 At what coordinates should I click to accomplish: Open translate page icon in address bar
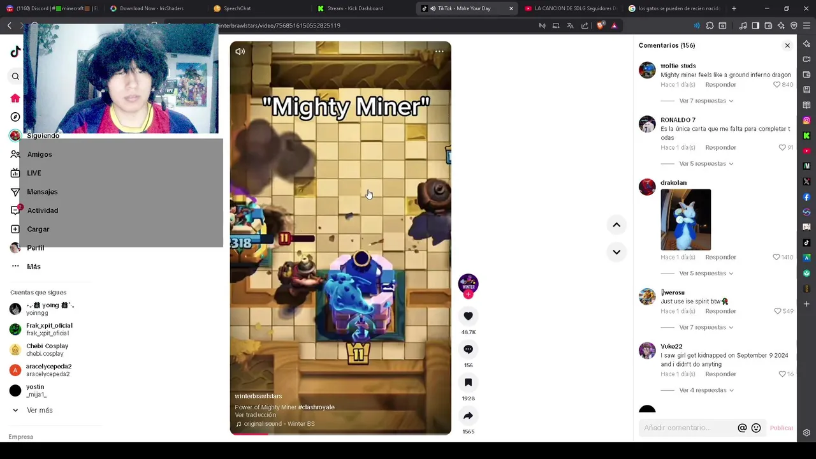pyautogui.click(x=570, y=25)
